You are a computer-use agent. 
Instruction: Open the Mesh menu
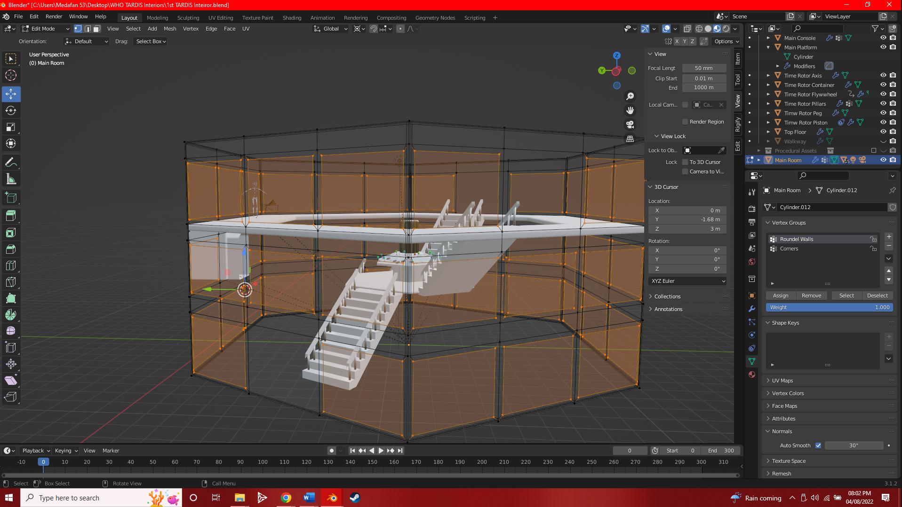pos(170,29)
